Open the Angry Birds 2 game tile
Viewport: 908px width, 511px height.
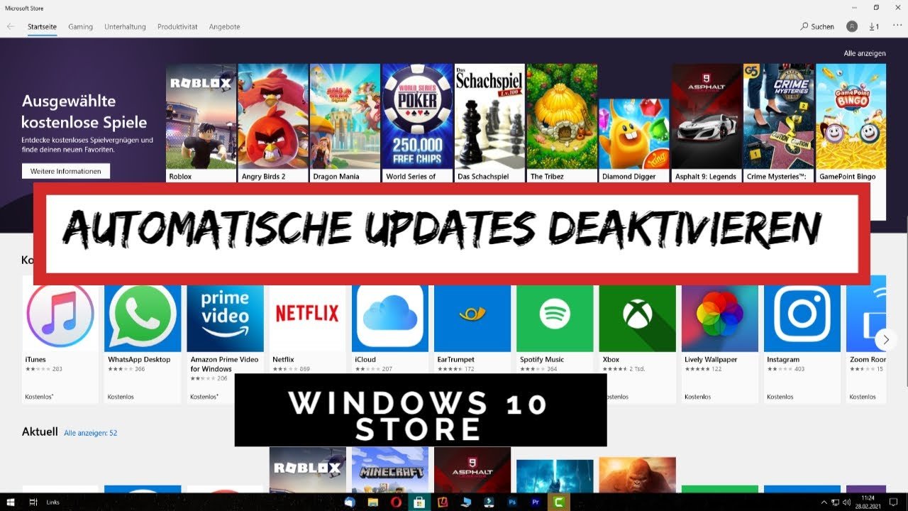[x=273, y=123]
